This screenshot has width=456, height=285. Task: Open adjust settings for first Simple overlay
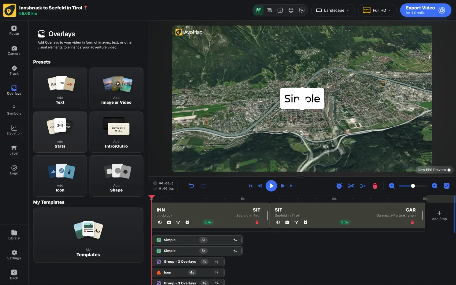235,240
